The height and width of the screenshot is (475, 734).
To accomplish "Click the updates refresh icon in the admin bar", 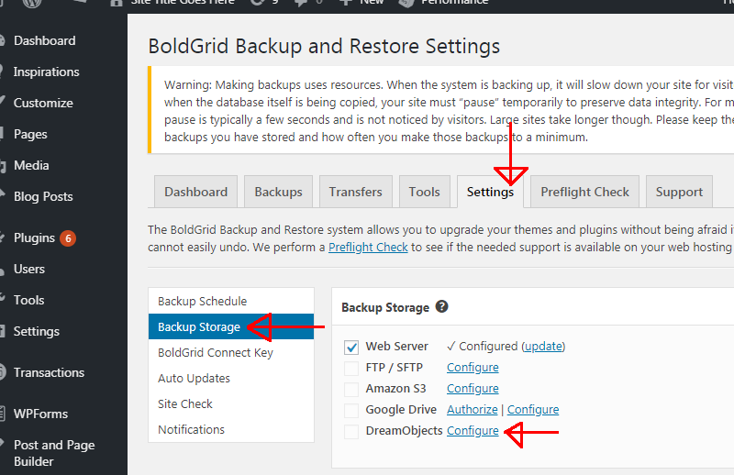I will [257, 3].
